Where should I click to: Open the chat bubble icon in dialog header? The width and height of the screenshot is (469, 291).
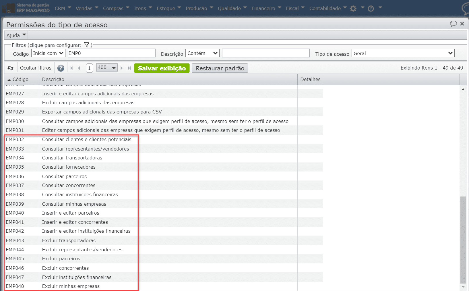[x=453, y=24]
